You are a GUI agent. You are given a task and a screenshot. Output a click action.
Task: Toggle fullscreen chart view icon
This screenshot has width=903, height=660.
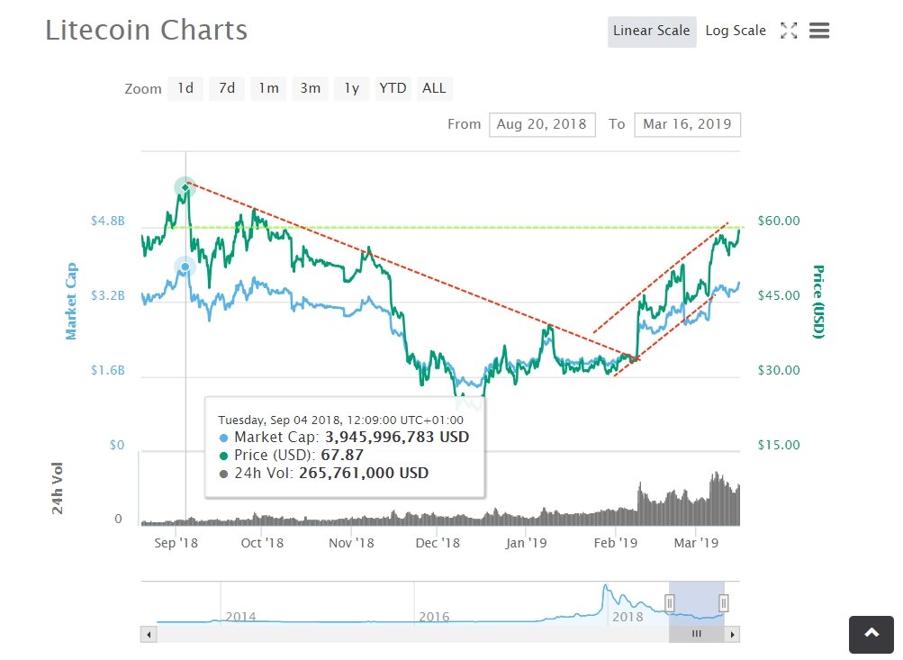[789, 31]
